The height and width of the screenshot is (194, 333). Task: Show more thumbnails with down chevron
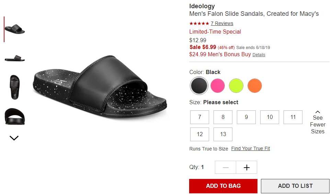tap(14, 138)
